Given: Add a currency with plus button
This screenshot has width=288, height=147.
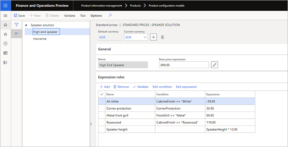Looking at the screenshot, I should [154, 37].
